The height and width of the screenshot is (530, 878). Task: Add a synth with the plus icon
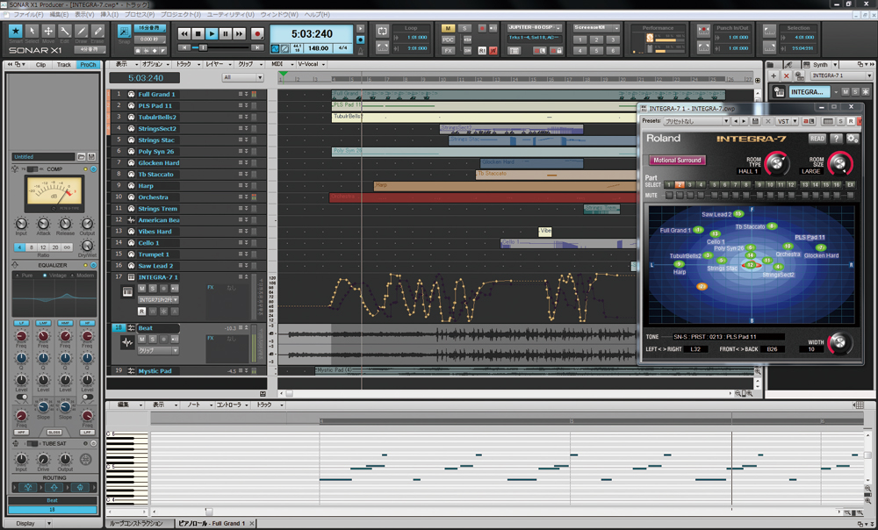point(774,75)
